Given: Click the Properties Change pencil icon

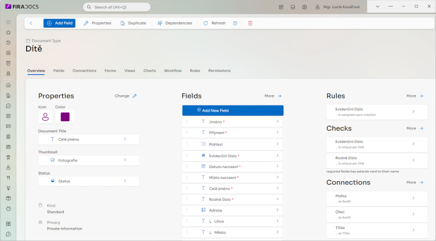Looking at the screenshot, I should click(135, 96).
